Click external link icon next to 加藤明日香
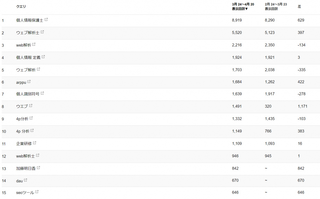The image size is (320, 199). (x=39, y=168)
